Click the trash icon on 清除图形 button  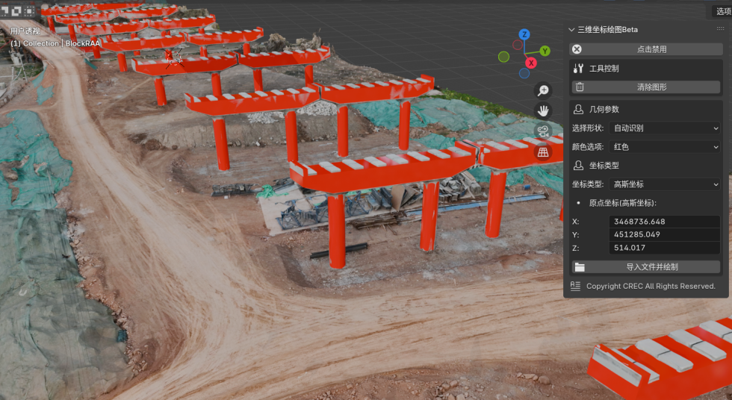[x=580, y=87]
